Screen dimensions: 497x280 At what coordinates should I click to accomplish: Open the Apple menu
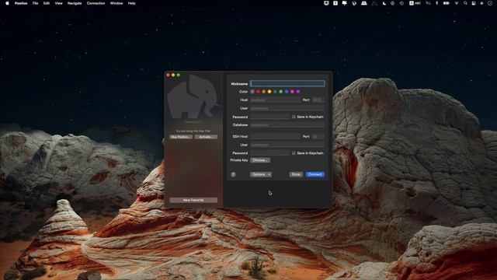tap(7, 3)
